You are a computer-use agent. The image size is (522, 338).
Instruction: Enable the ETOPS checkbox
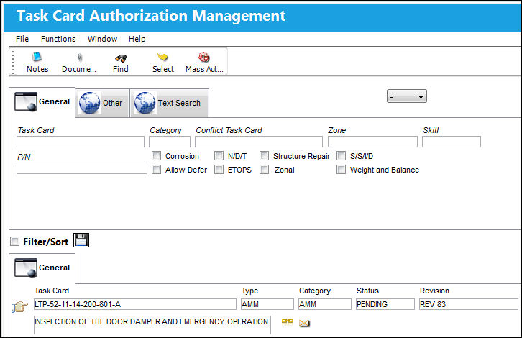tap(219, 170)
